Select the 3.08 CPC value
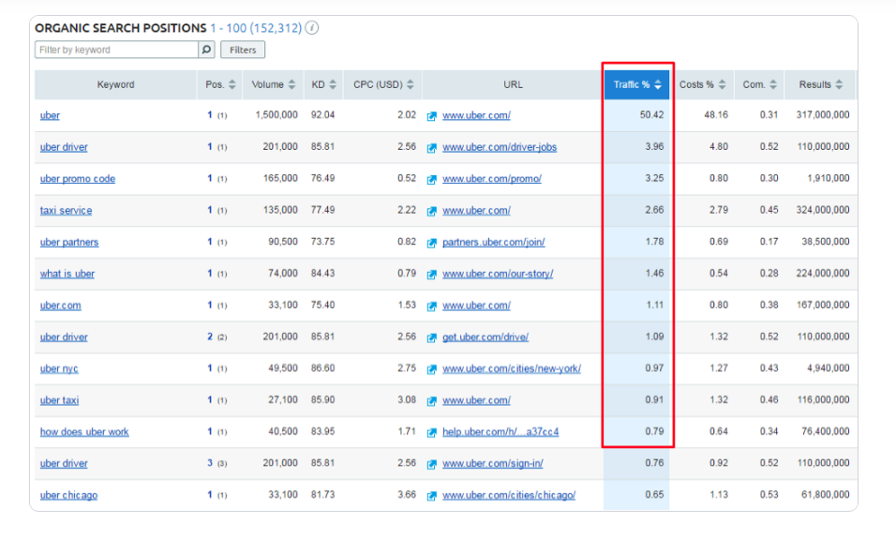Viewport: 896px width, 538px height. [407, 399]
